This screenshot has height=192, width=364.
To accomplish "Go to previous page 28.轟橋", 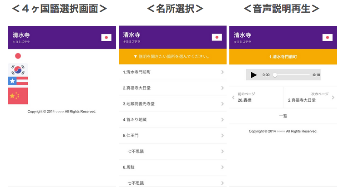I will tap(256, 97).
